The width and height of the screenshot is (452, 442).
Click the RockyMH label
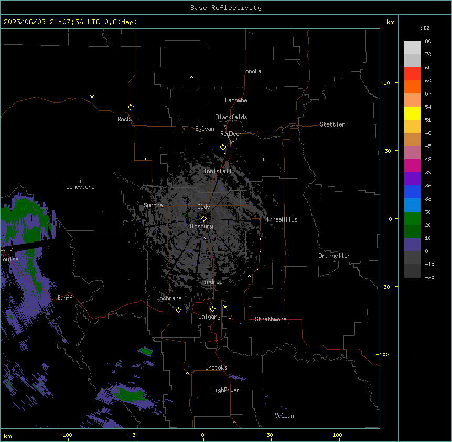click(128, 119)
